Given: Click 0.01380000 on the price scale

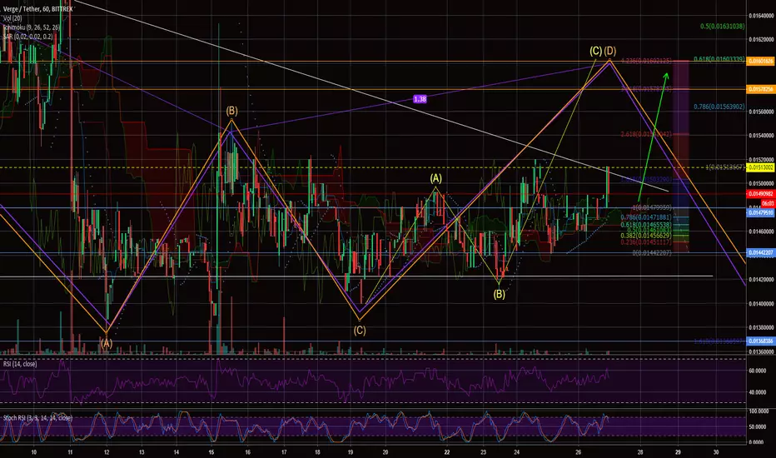Looking at the screenshot, I should click(761, 328).
